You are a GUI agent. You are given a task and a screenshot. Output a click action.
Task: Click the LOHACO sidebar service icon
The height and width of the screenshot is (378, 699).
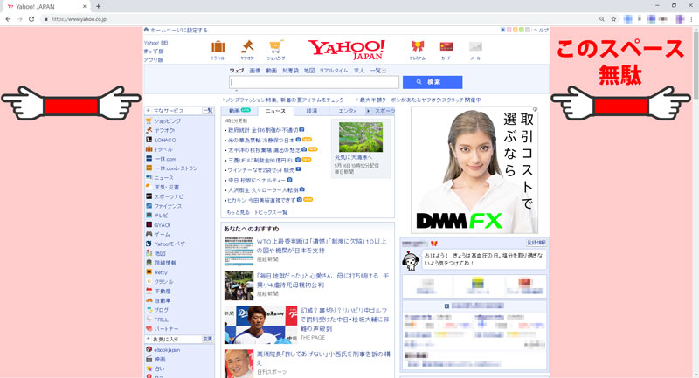tap(149, 140)
